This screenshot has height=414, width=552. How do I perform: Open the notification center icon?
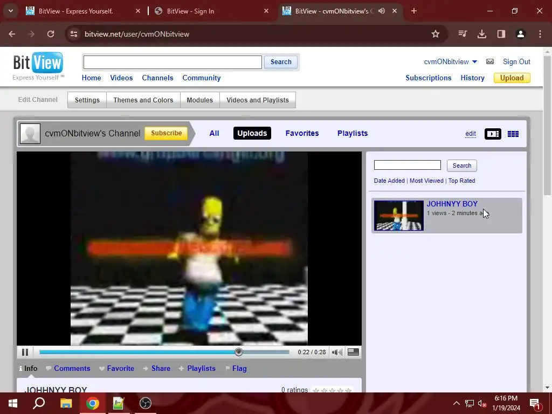[x=535, y=403]
